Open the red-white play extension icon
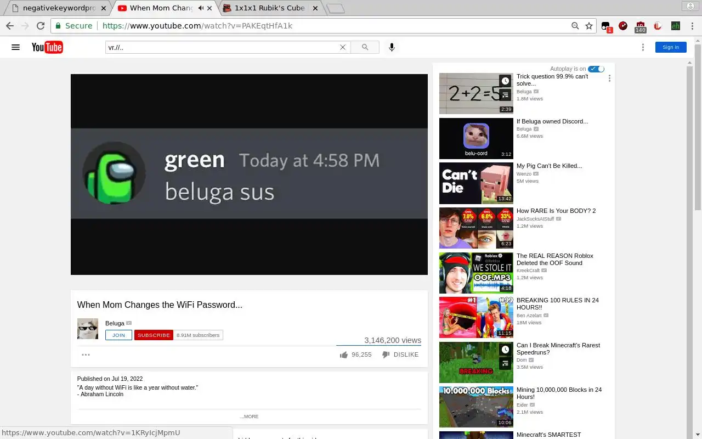This screenshot has width=702, height=439. pyautogui.click(x=658, y=26)
